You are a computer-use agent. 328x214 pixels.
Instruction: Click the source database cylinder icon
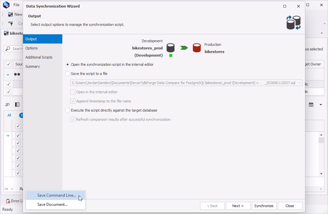click(171, 48)
